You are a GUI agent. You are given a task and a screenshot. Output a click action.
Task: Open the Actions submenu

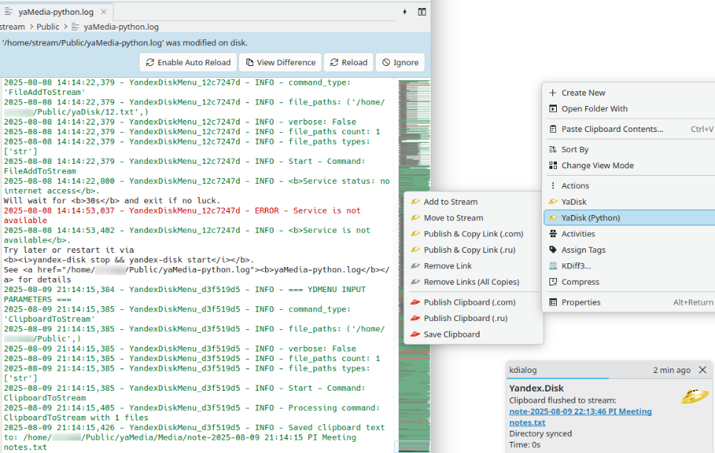point(630,186)
